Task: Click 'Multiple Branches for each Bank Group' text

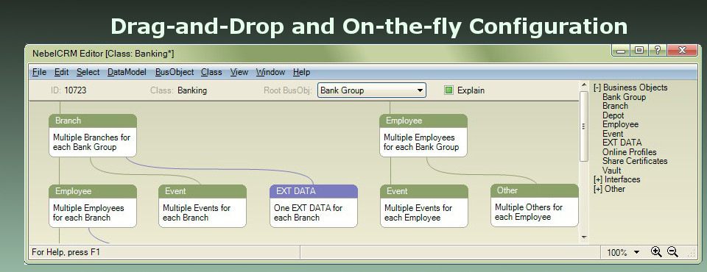Action: (91, 143)
